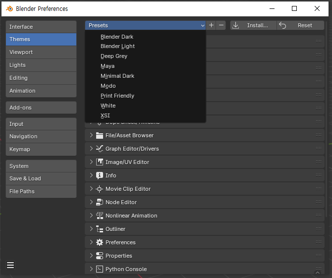332x278 pixels.
Task: Pick the White theme preset
Action: [146, 106]
